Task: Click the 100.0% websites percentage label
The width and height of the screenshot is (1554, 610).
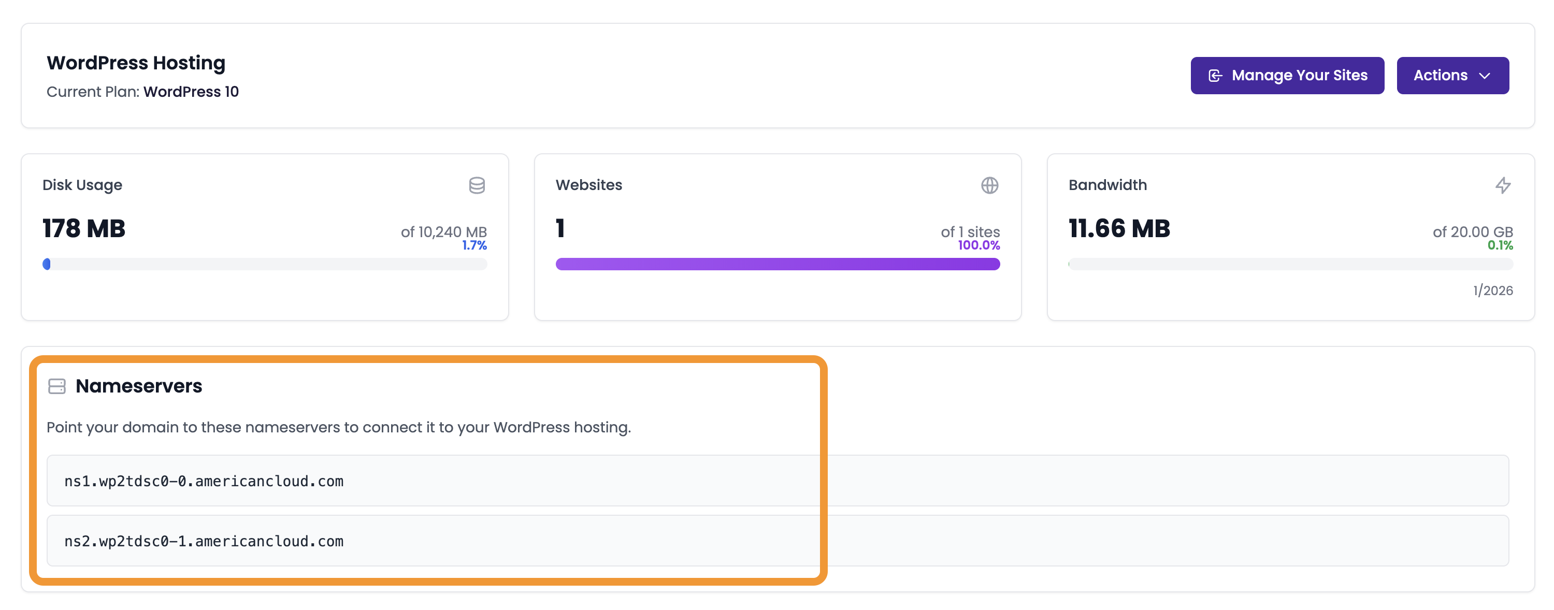Action: point(979,245)
